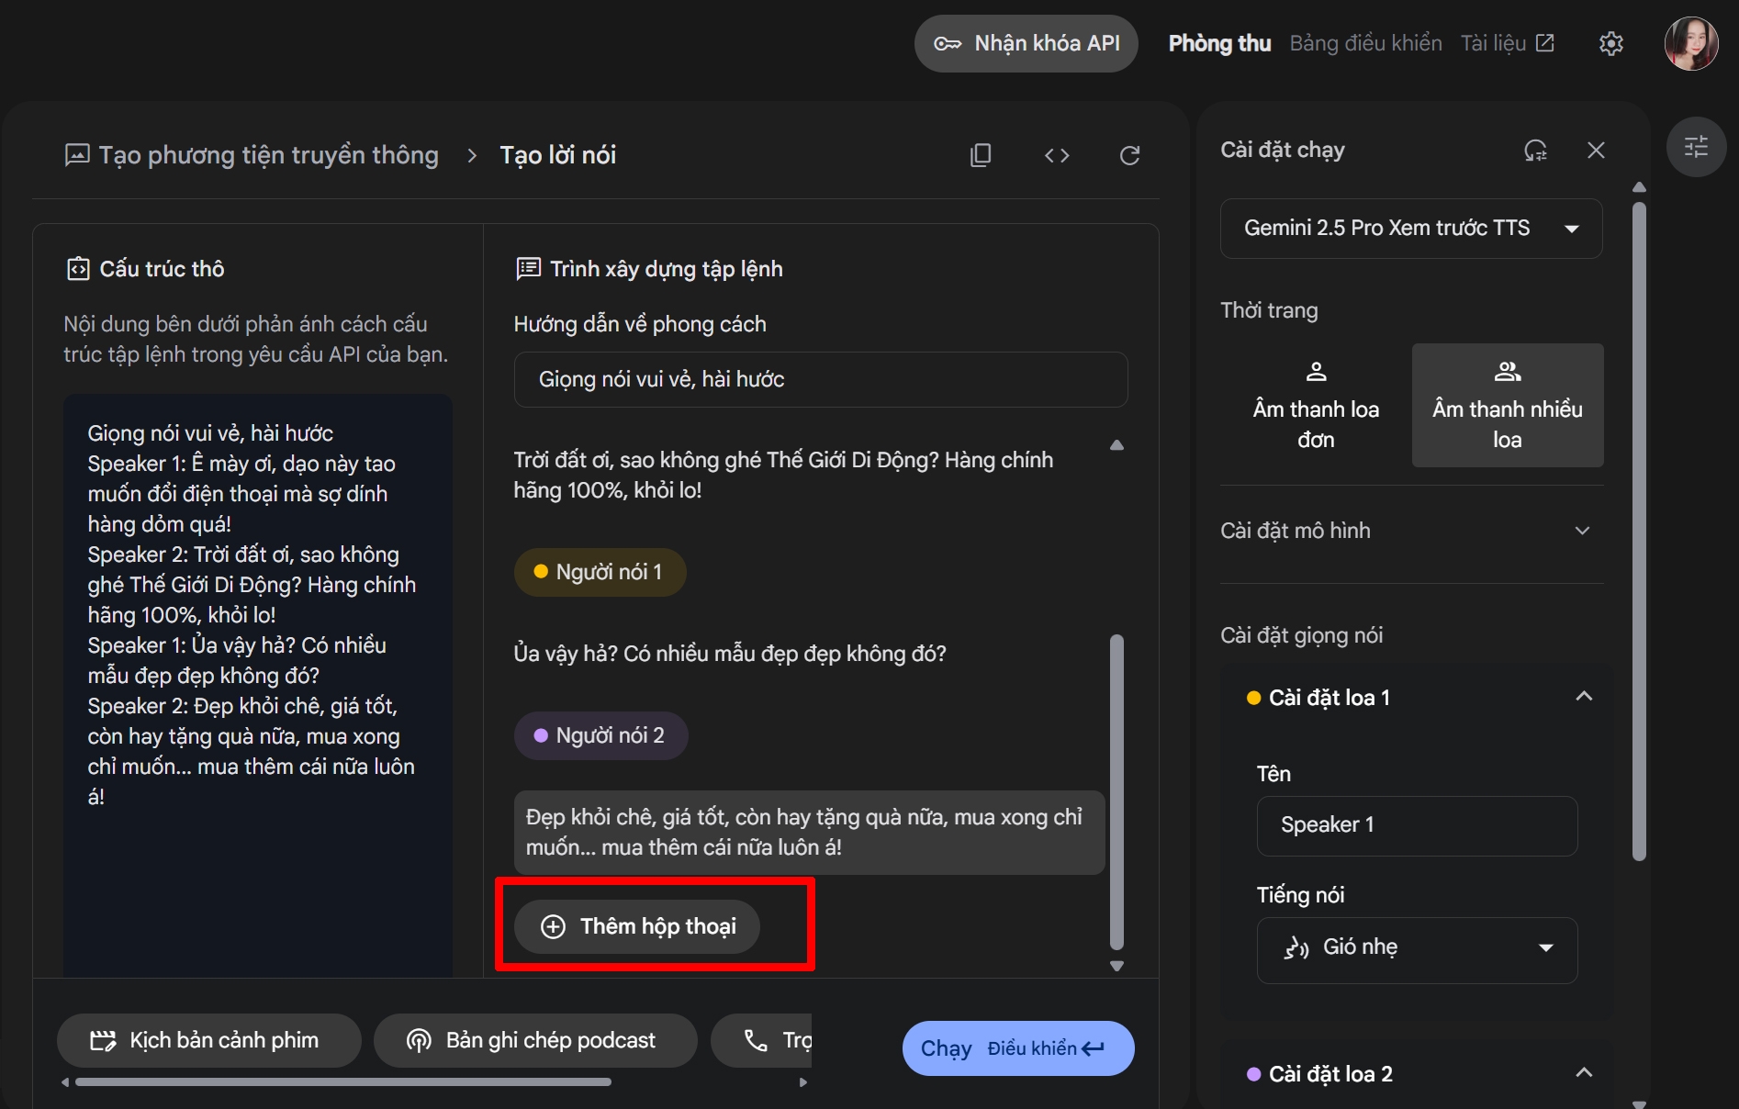The image size is (1739, 1109).
Task: Click the preset chips right scroll arrow
Action: 803,1082
